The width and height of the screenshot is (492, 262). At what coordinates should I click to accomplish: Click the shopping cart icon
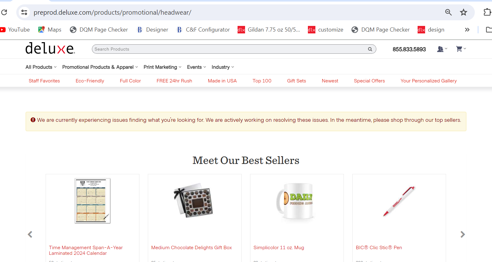tap(459, 49)
